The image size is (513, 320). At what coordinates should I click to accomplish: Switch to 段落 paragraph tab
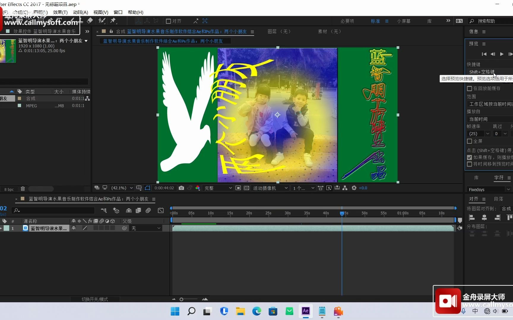[x=498, y=199]
